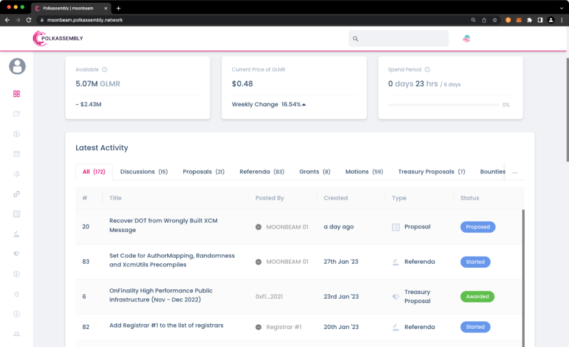Click the browser address bar URL
Image resolution: width=569 pixels, height=347 pixels.
click(x=85, y=21)
